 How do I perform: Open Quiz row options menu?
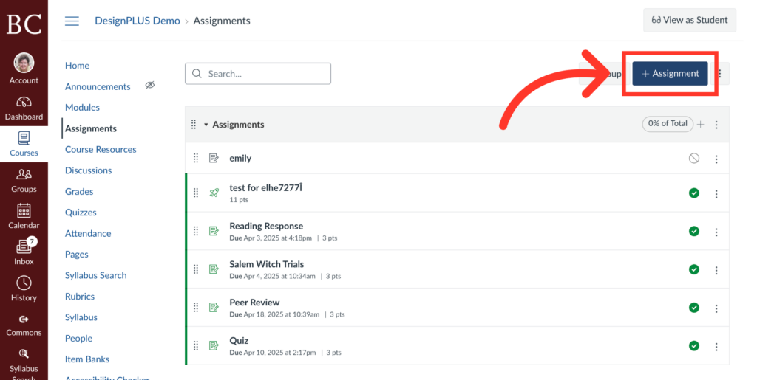click(x=716, y=346)
